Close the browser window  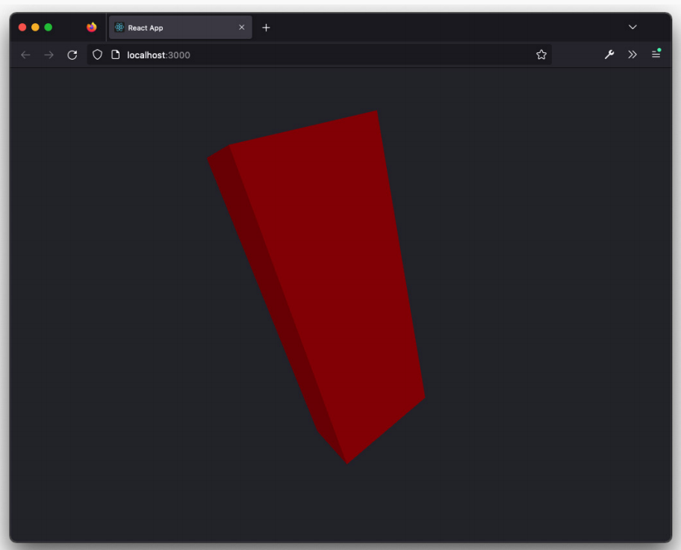22,28
